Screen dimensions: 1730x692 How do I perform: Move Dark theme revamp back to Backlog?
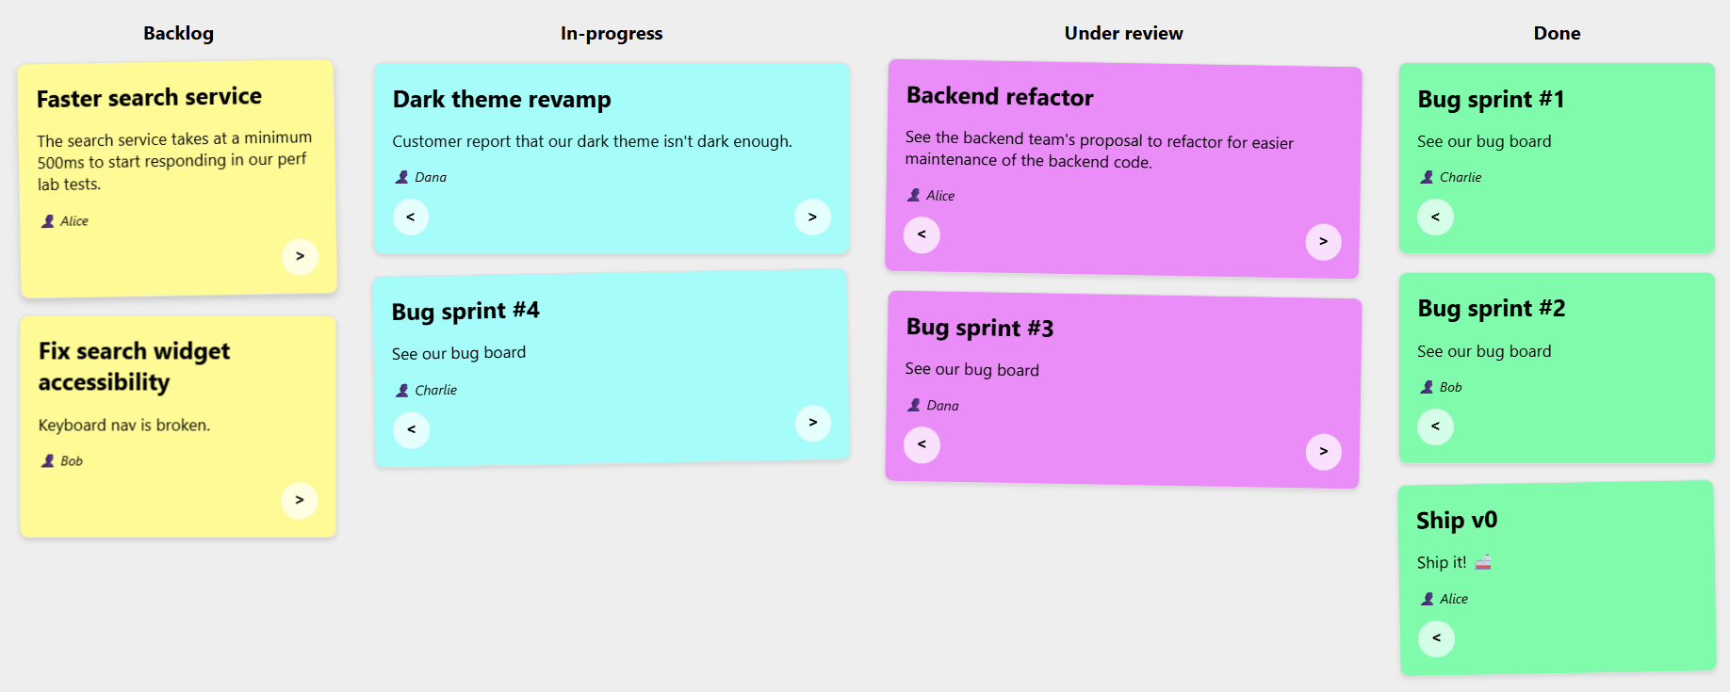[411, 217]
